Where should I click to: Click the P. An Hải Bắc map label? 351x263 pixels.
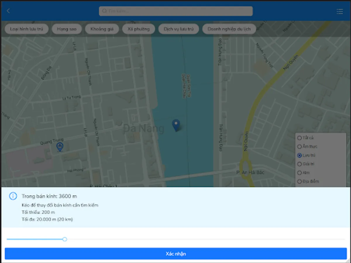coord(250,172)
